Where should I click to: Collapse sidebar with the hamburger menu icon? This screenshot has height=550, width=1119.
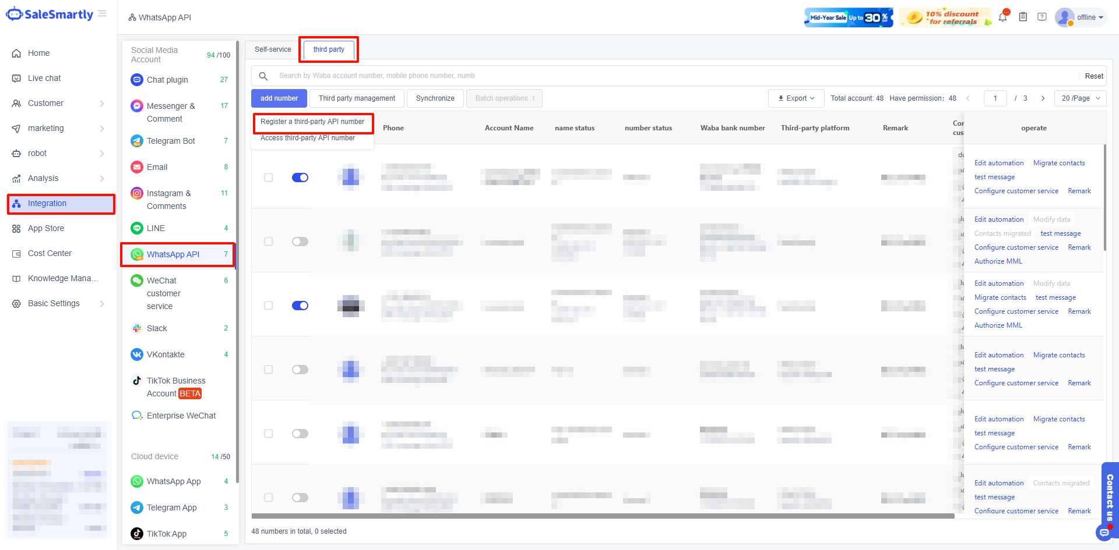coord(103,14)
